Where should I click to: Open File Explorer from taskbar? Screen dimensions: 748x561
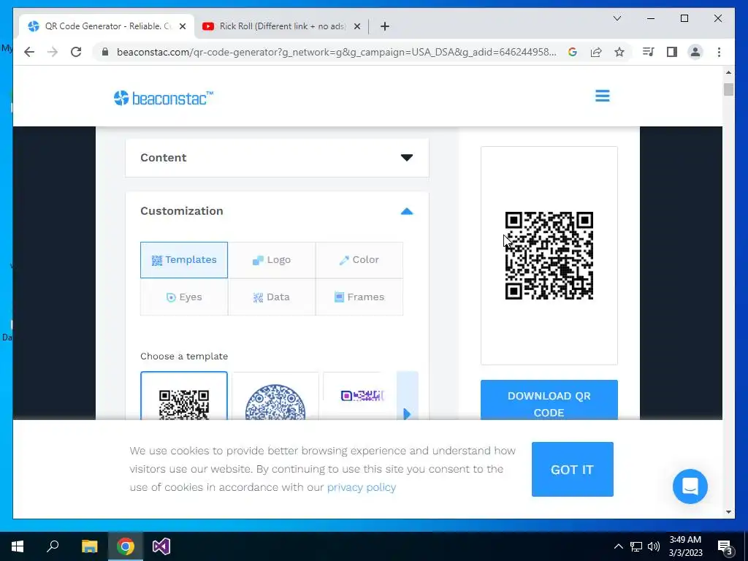coord(89,546)
